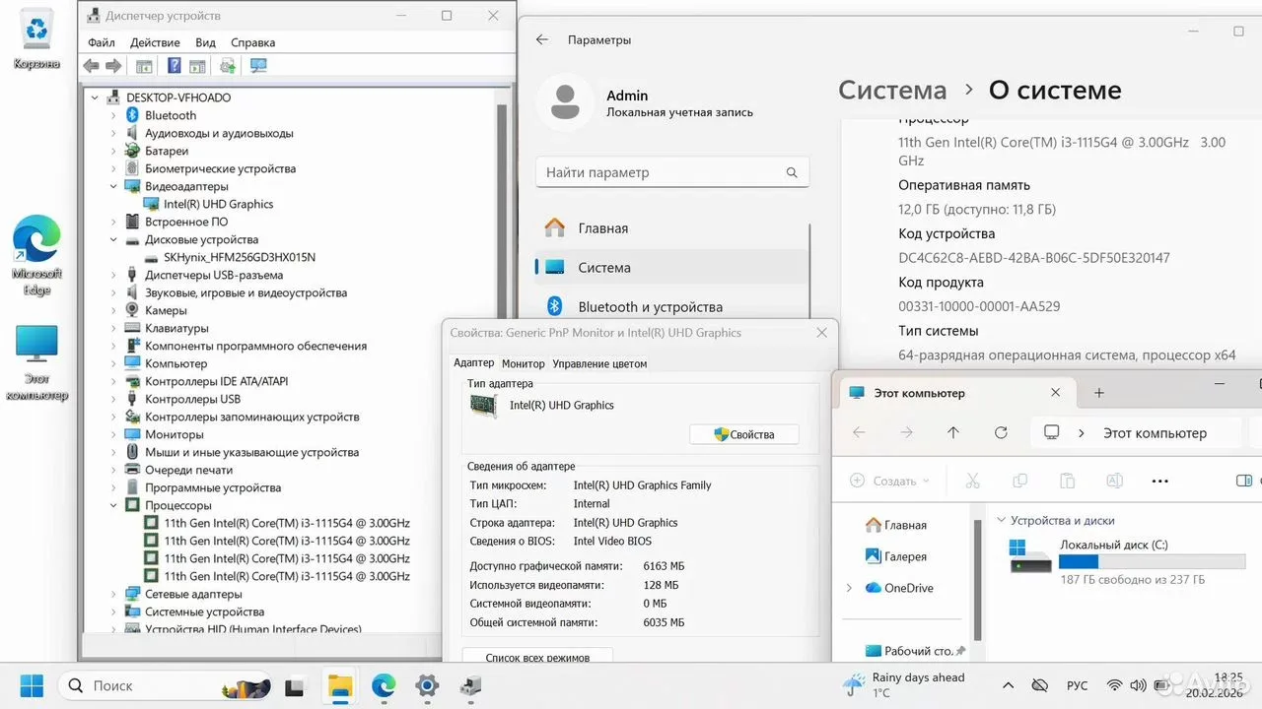Click the Copy icon in Explorer toolbar
1262x709 pixels.
(x=1020, y=481)
